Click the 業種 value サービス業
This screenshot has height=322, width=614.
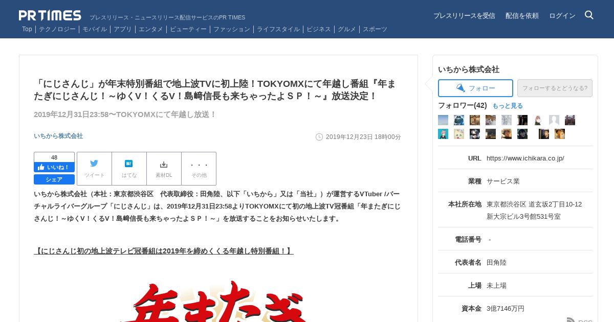tap(503, 181)
